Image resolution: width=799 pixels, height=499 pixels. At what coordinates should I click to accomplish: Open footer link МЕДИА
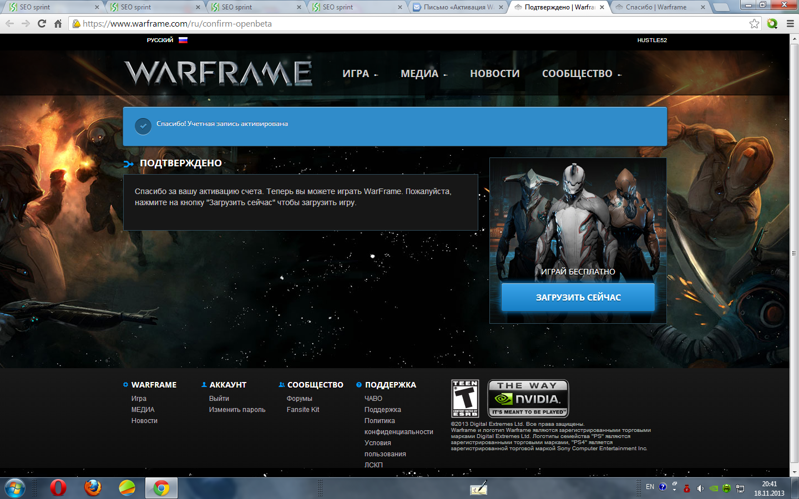pyautogui.click(x=143, y=410)
